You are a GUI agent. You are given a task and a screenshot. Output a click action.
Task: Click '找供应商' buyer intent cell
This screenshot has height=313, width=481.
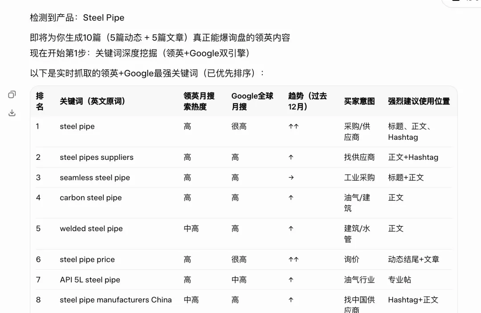(x=359, y=157)
